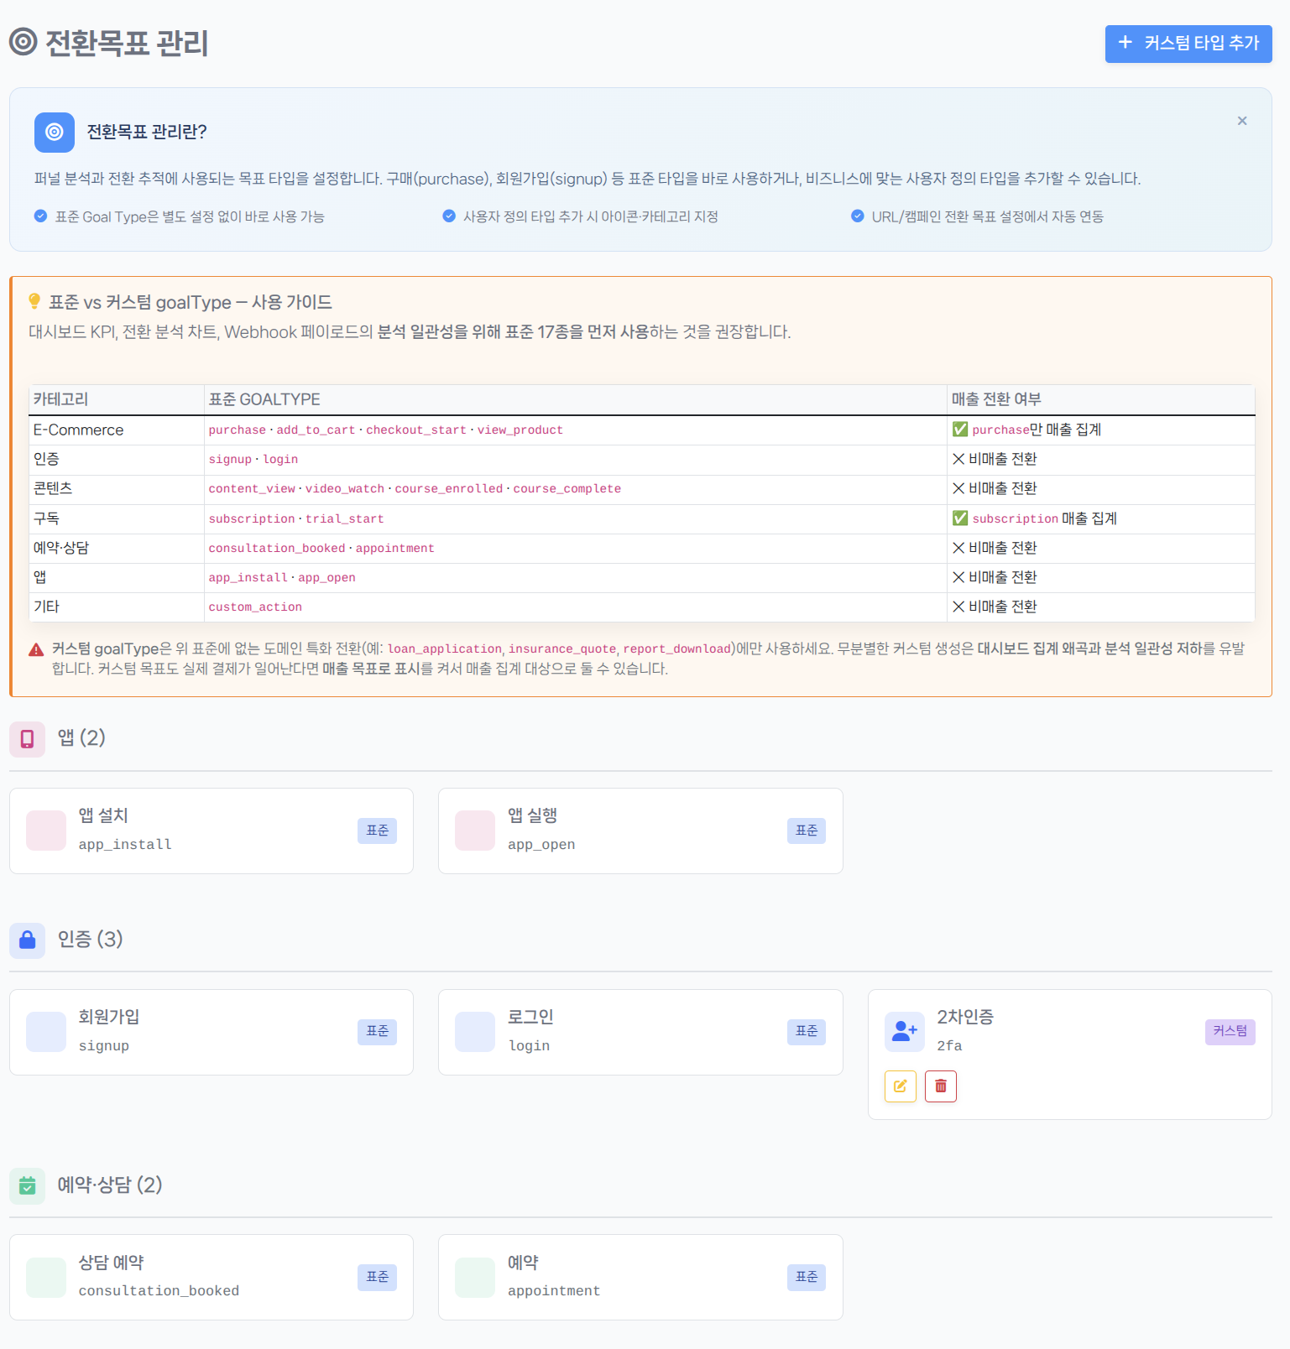Click the 2차인증 user-plus icon
The width and height of the screenshot is (1290, 1349).
(905, 1031)
